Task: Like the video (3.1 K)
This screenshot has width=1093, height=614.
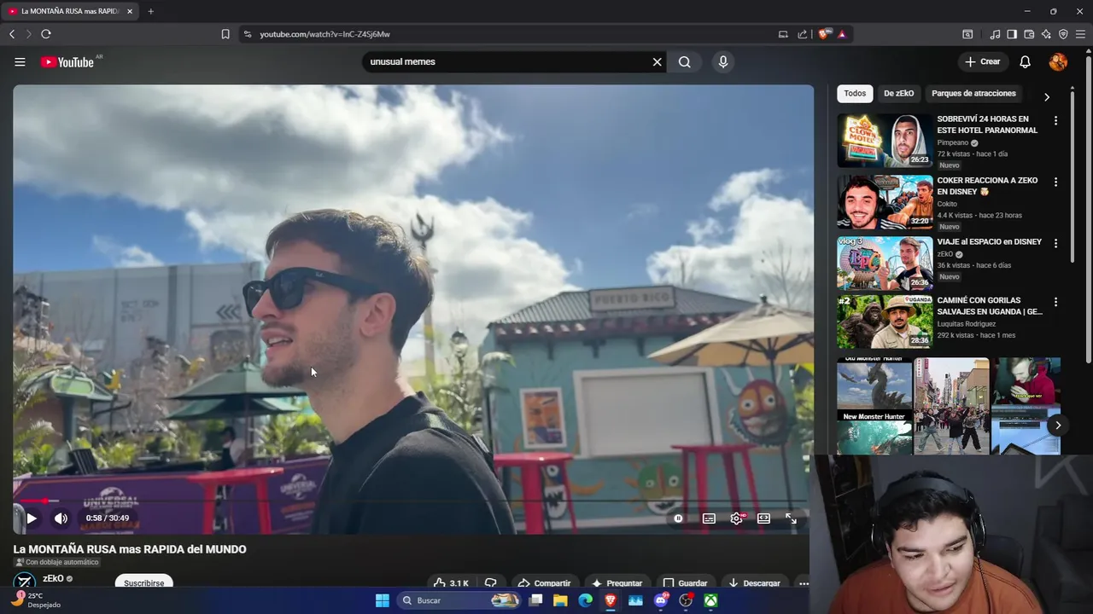Action: coord(451,583)
